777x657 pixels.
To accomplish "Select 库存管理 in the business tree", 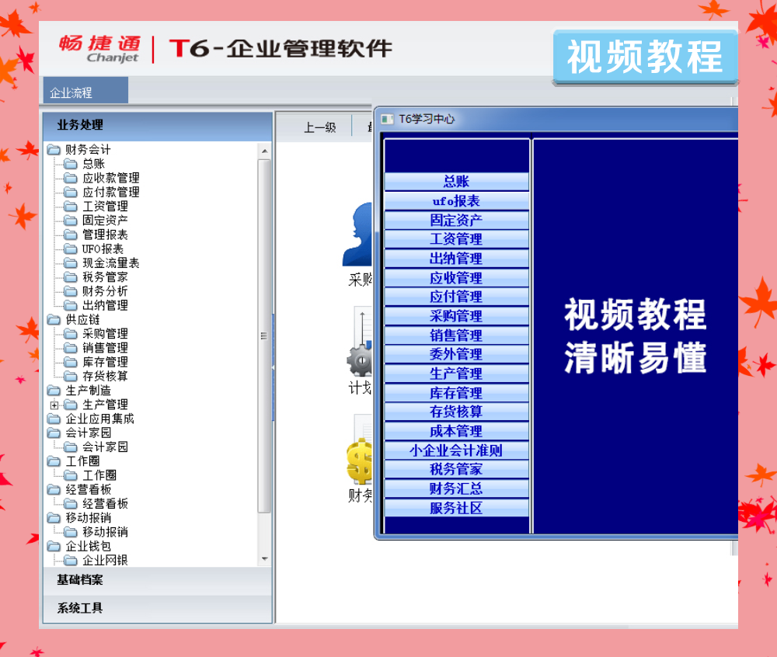I will point(105,362).
